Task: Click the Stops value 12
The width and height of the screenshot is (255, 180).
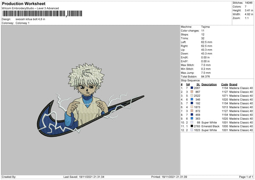Action: click(203, 34)
